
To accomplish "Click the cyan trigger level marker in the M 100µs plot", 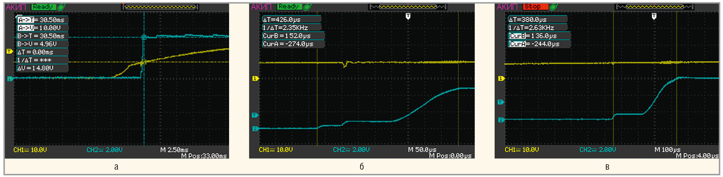I will [x=501, y=102].
